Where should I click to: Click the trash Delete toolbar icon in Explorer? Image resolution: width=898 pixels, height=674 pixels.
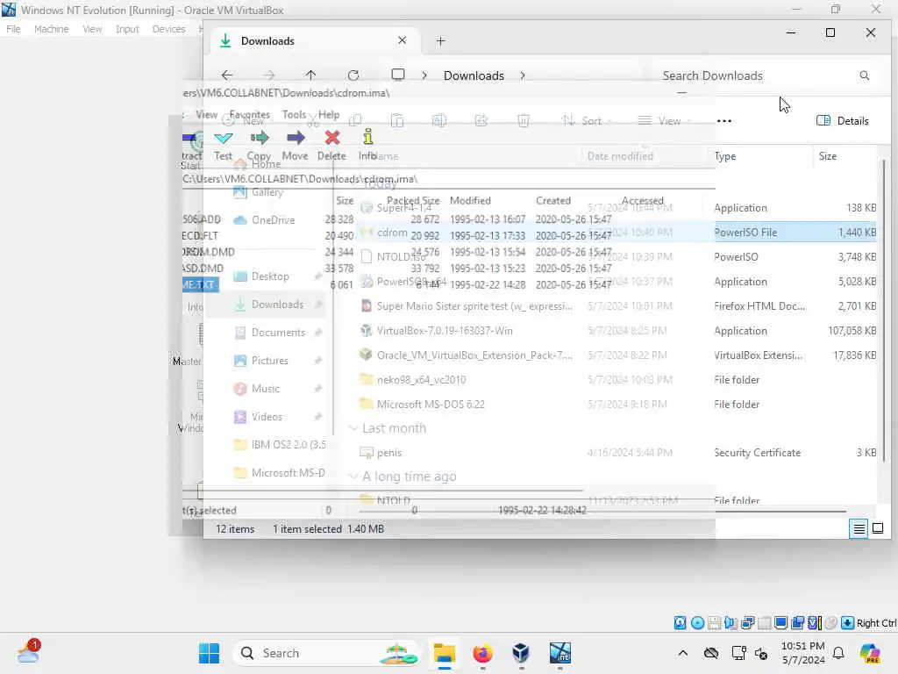click(524, 120)
